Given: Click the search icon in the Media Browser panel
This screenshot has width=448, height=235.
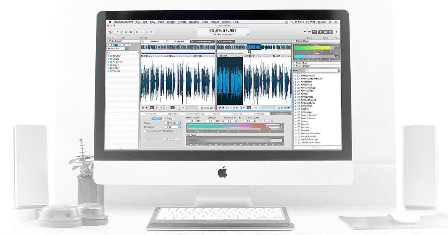Looking at the screenshot, I should [129, 45].
